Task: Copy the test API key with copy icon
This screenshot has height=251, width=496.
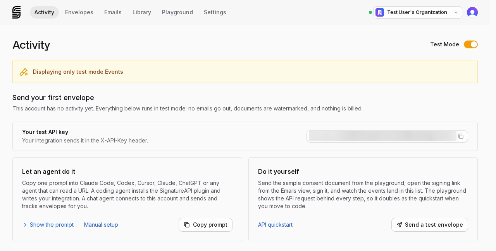Action: click(461, 136)
